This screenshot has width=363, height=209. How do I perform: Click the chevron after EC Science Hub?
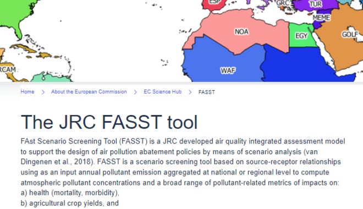[x=190, y=92]
